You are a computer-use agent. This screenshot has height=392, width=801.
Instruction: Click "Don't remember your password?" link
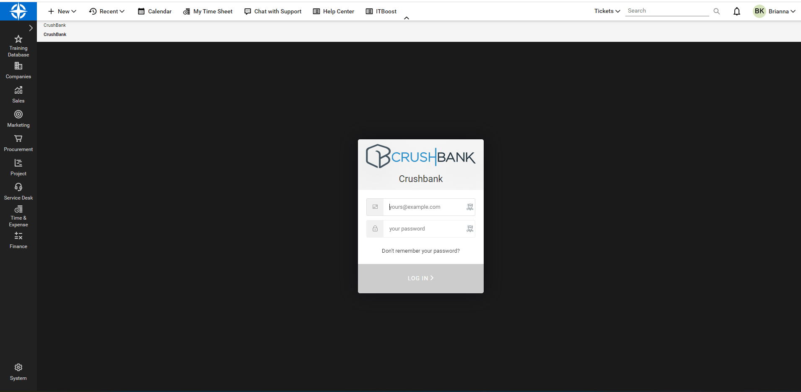(x=421, y=251)
